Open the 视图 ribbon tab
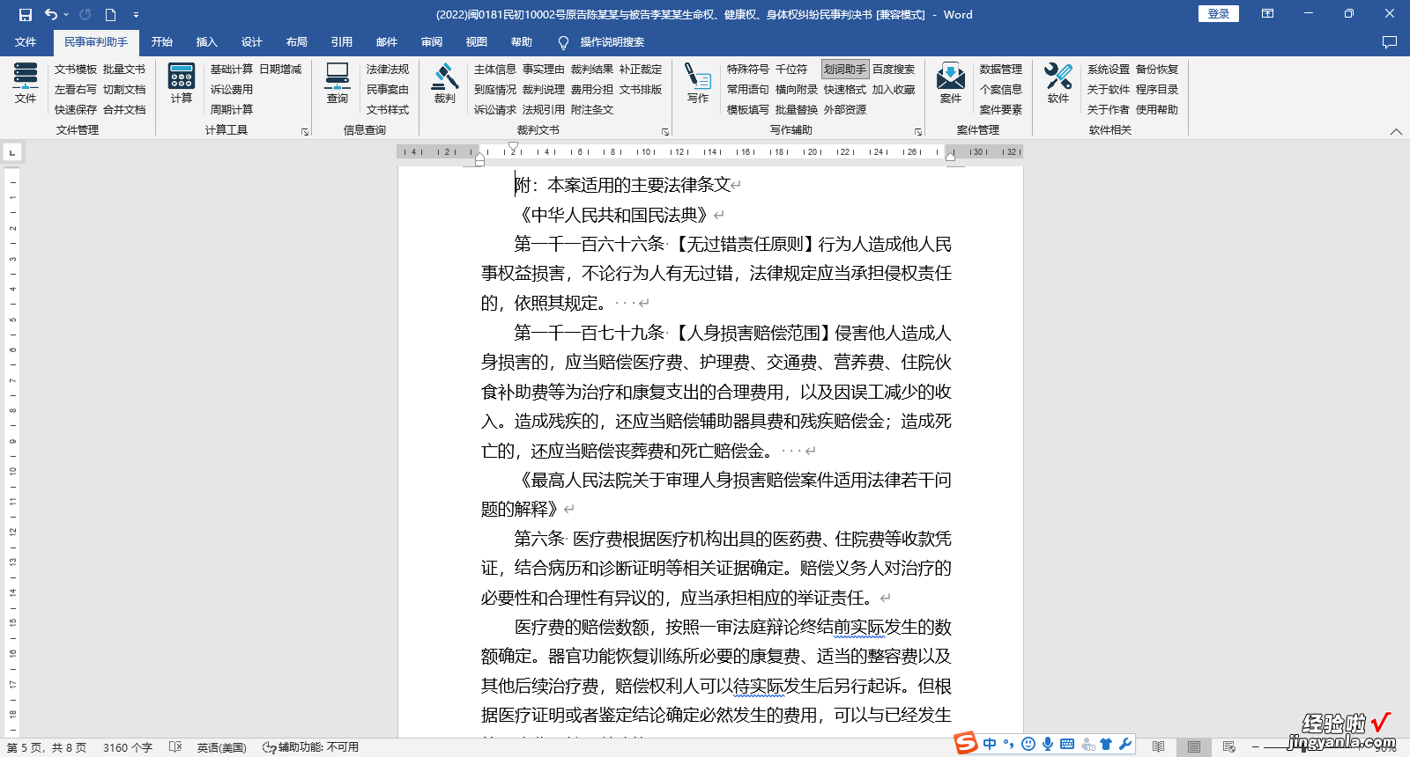1410x757 pixels. [476, 42]
